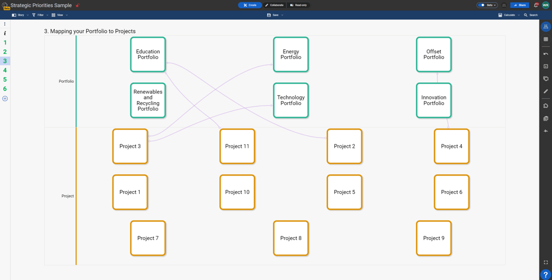The height and width of the screenshot is (280, 552).
Task: Switch to the table grid view icon
Action: tap(546, 39)
